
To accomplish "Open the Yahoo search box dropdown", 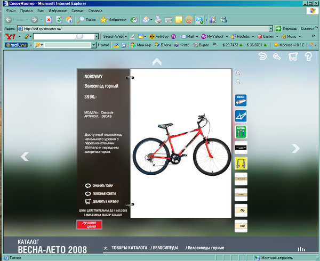I will 97,37.
